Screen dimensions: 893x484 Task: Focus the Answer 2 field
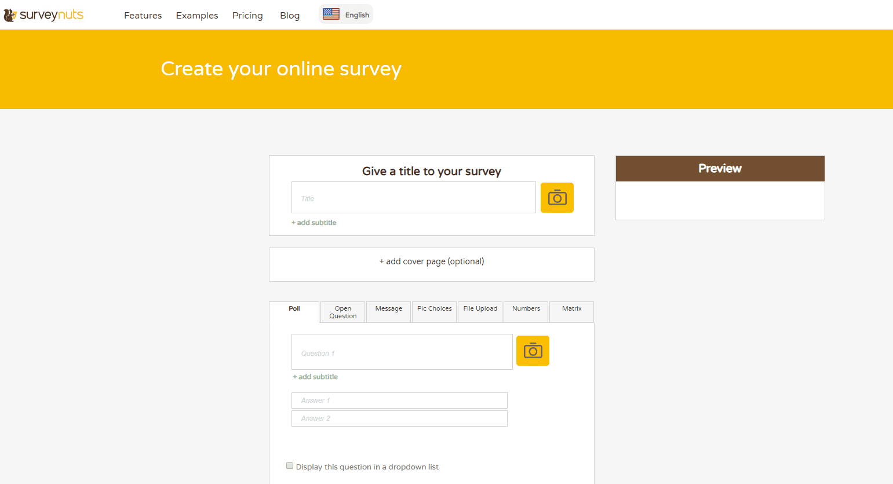tap(399, 419)
